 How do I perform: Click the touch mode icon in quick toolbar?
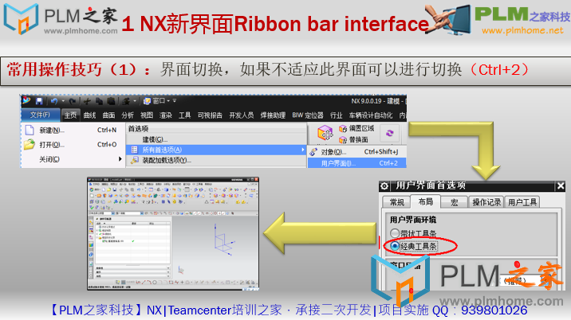pyautogui.click(x=126, y=101)
